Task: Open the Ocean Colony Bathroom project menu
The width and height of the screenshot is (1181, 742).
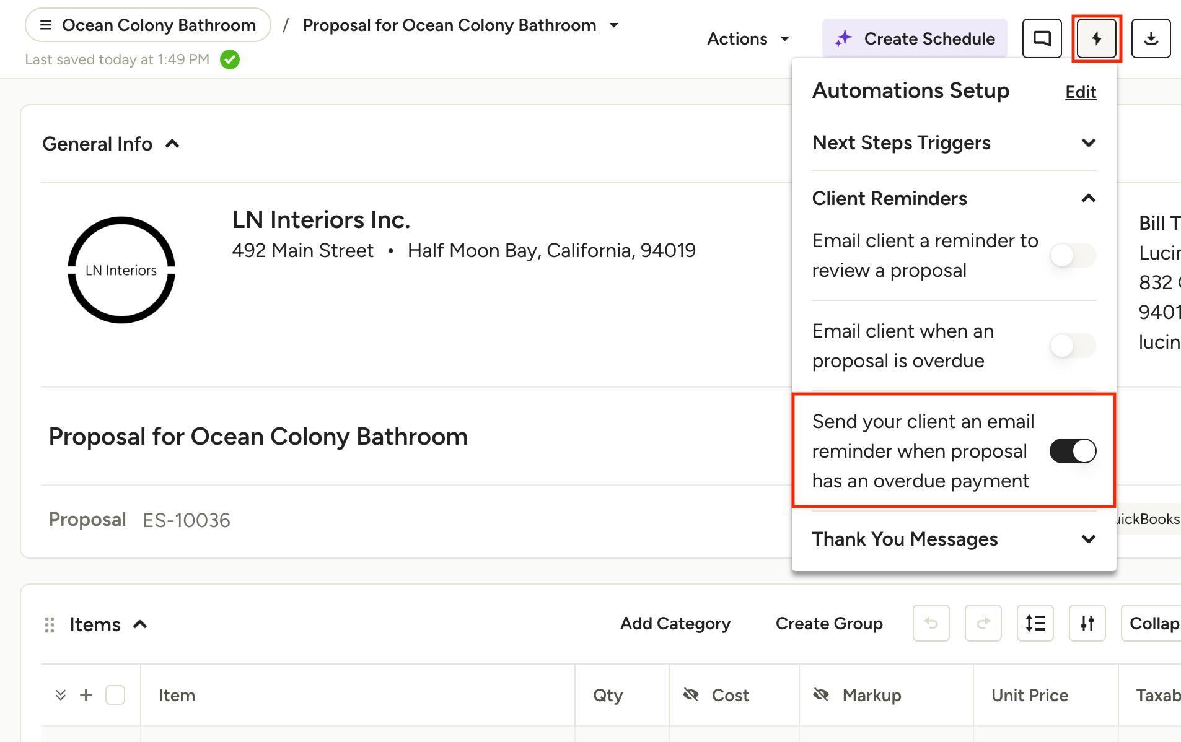Action: (x=147, y=25)
